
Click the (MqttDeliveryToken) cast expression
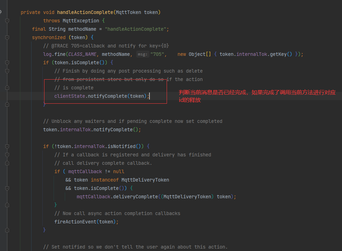coord(187,197)
